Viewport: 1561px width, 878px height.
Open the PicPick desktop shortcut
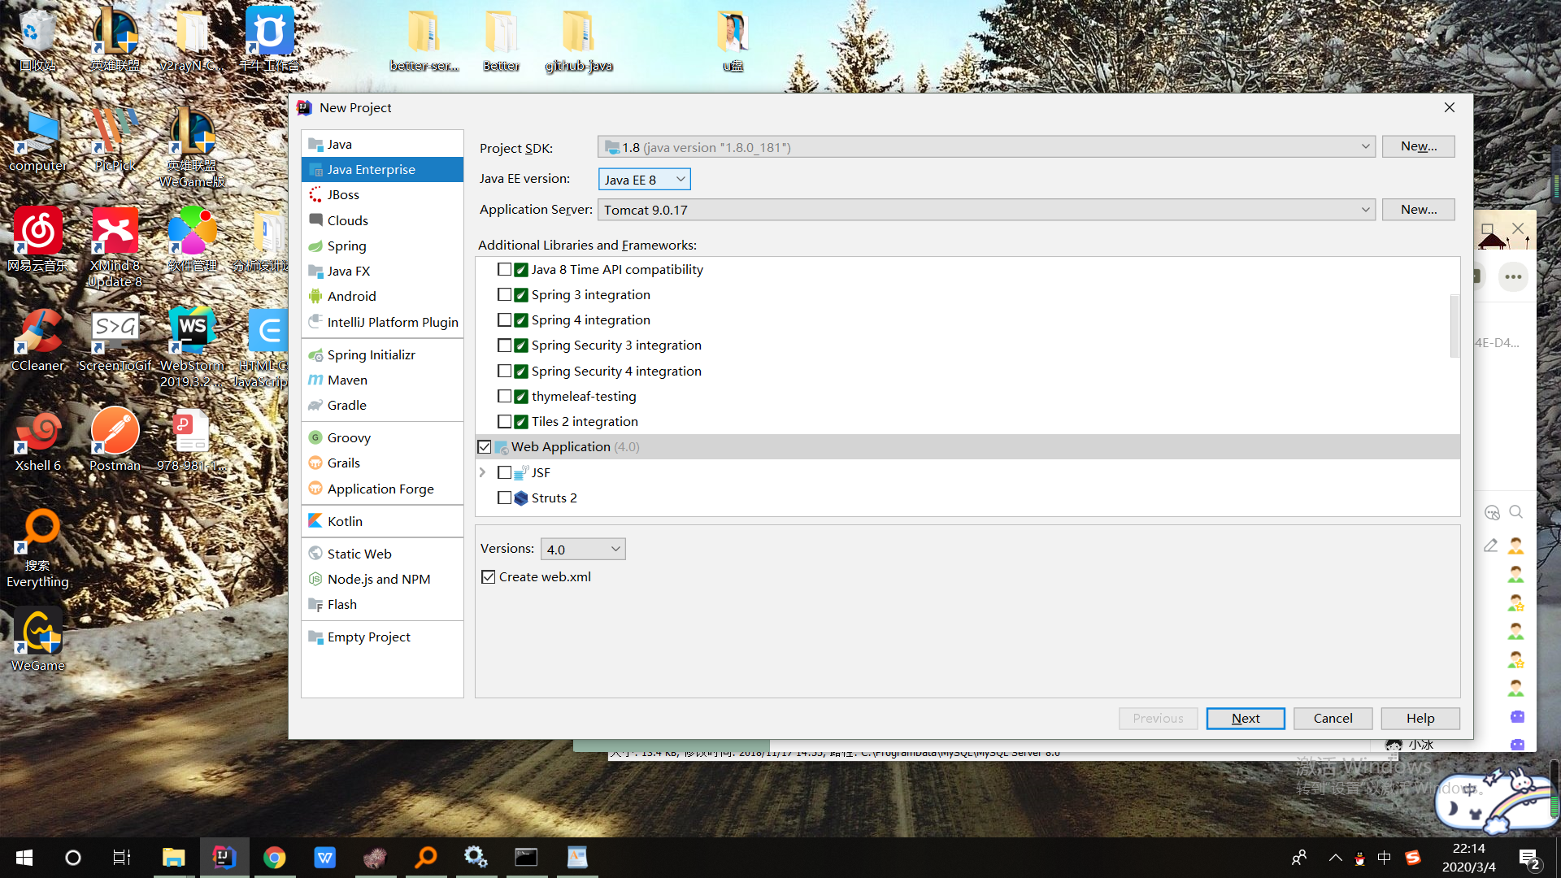coord(115,139)
